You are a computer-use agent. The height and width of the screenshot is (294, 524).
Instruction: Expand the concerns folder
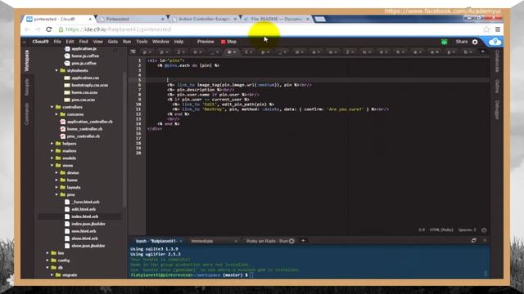pos(56,114)
